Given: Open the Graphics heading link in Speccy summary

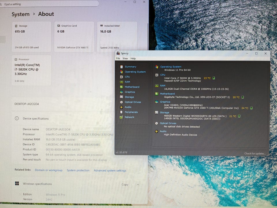Looking at the screenshot, I should click(x=165, y=102).
